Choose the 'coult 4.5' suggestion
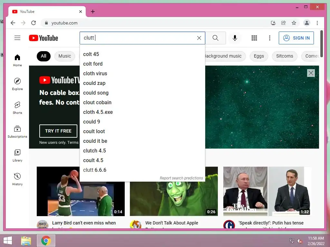Image resolution: width=330 pixels, height=247 pixels. tap(142, 160)
